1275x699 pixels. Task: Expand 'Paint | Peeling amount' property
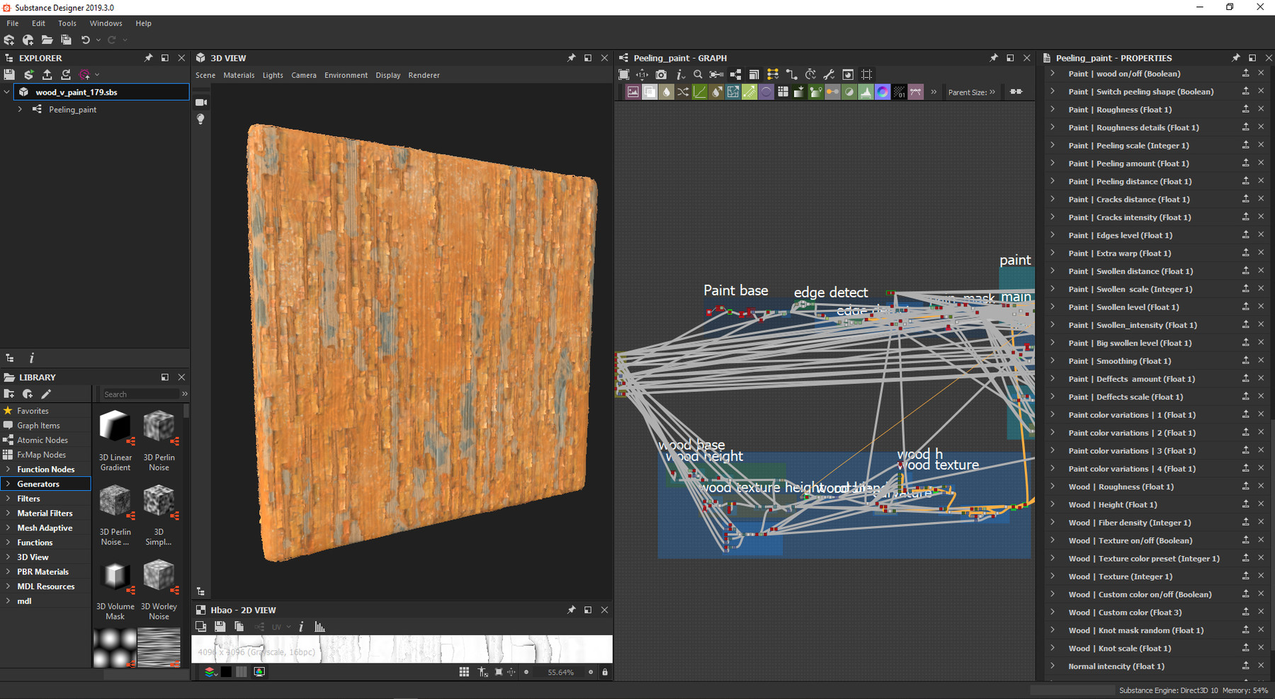click(1053, 163)
